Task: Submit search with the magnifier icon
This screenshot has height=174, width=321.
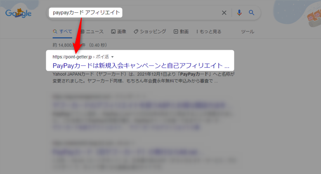Action: tap(251, 13)
